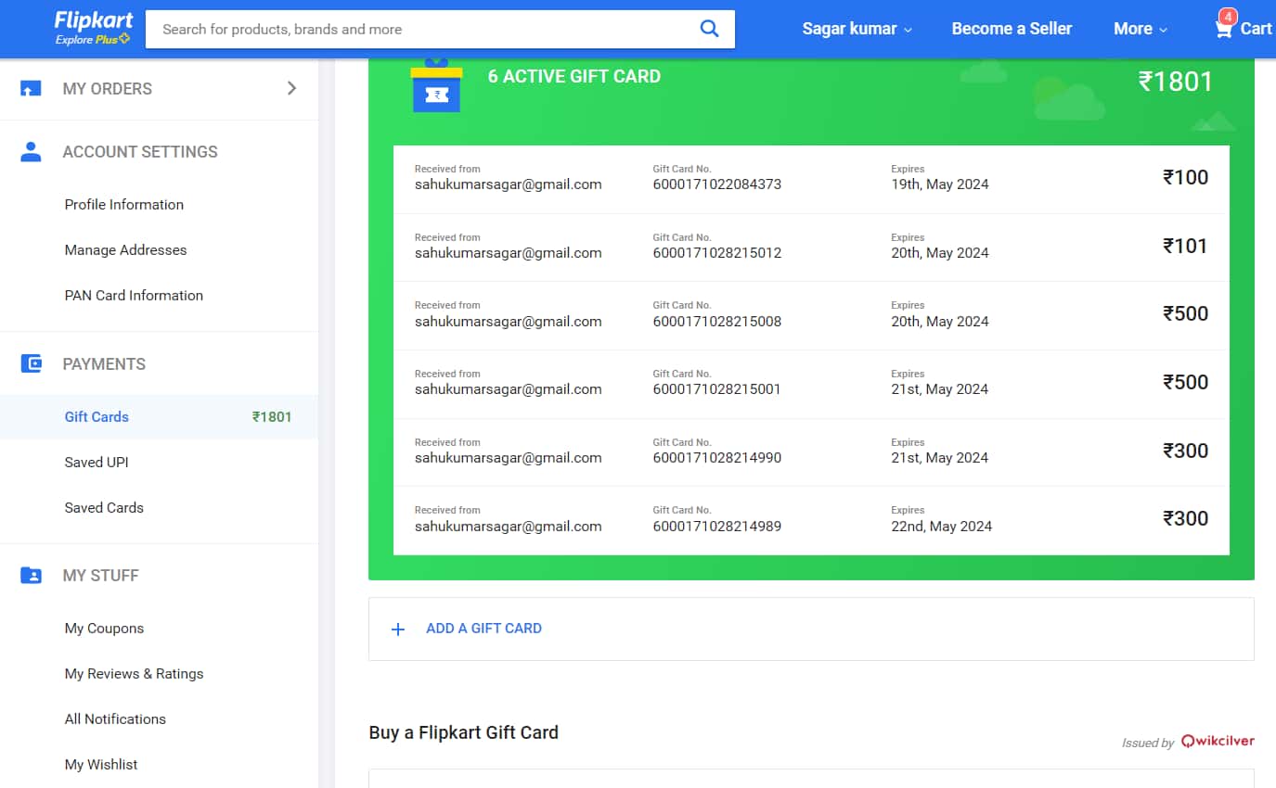The width and height of the screenshot is (1276, 788).
Task: Click Become a Seller link
Action: tap(1012, 29)
